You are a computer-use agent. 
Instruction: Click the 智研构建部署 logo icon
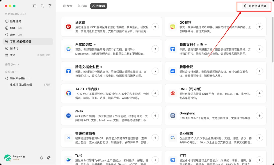(x=68, y=138)
